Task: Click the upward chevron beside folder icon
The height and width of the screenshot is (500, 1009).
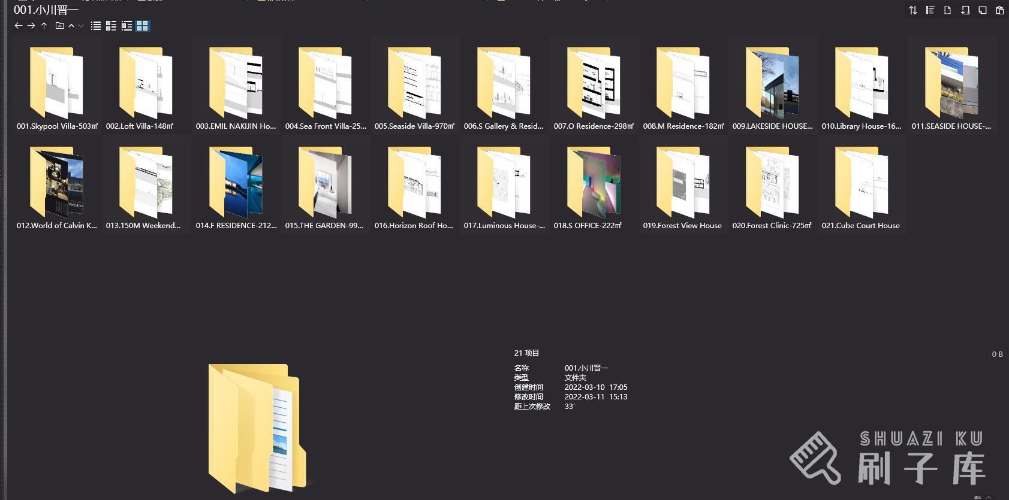Action: [x=71, y=26]
